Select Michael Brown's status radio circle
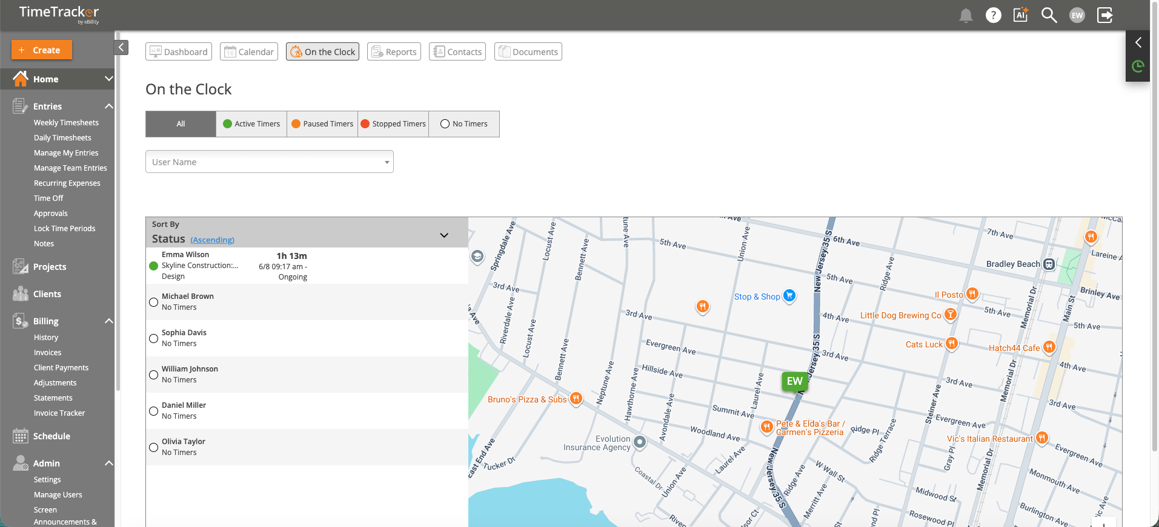The height and width of the screenshot is (527, 1159). click(154, 302)
